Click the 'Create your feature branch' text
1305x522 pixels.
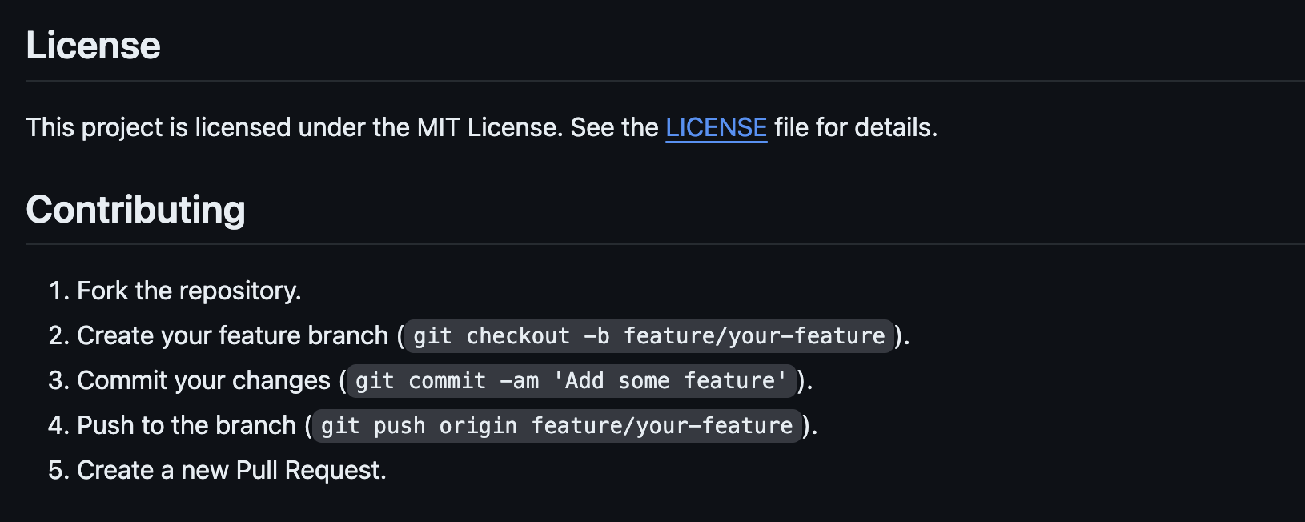click(232, 335)
